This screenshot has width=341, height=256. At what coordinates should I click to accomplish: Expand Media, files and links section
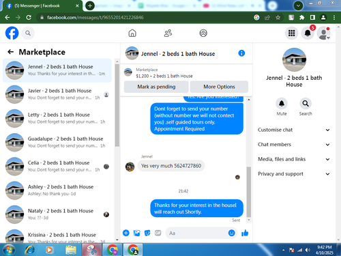[294, 159]
